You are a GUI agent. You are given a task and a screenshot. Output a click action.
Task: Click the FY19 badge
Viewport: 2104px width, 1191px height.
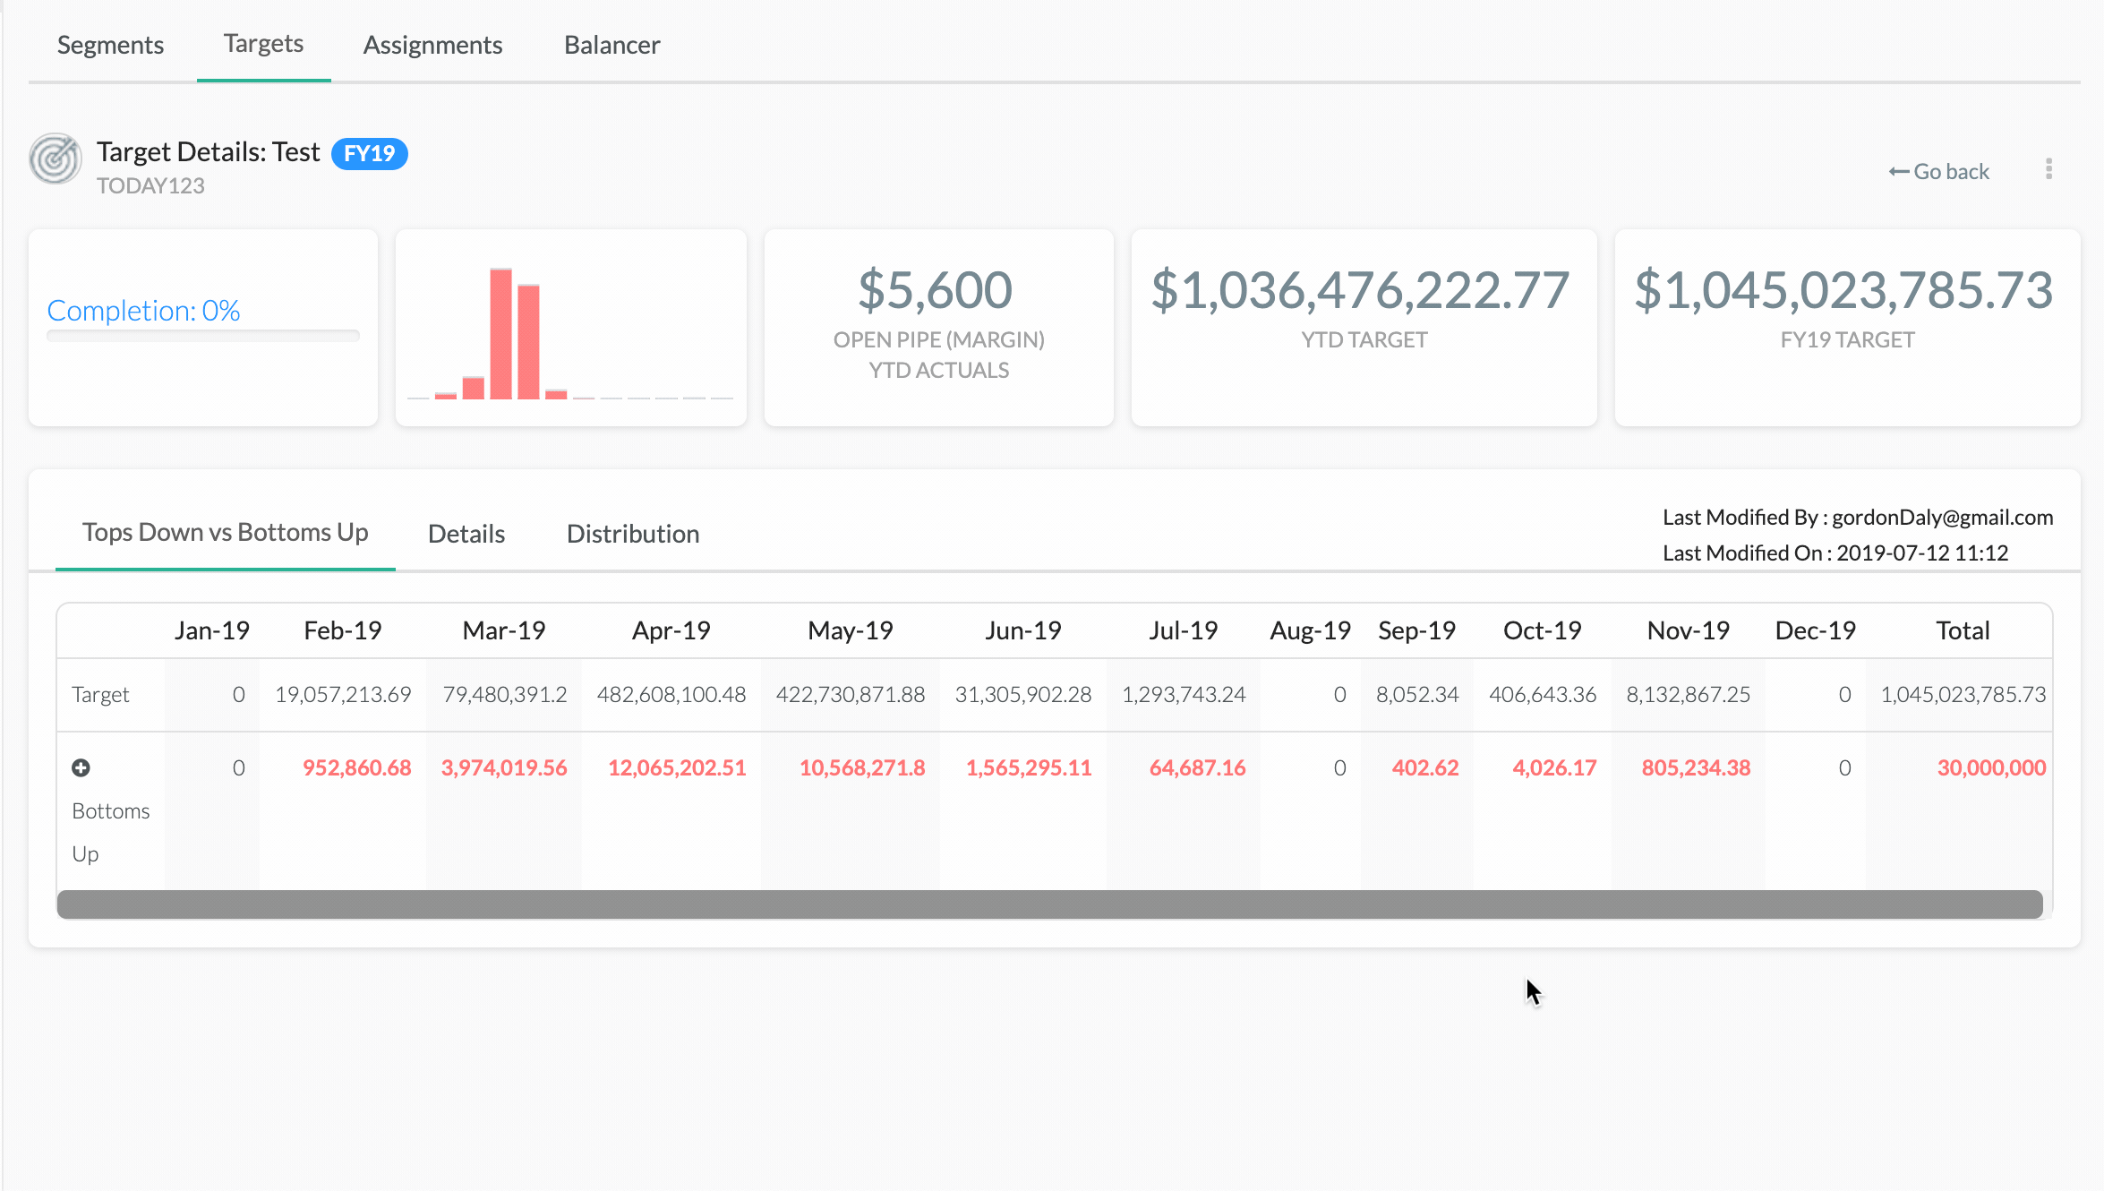pyautogui.click(x=369, y=153)
